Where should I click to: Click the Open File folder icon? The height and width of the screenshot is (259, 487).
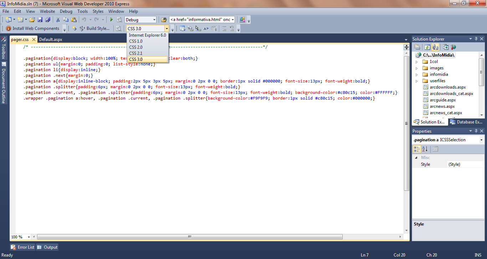(x=32, y=20)
